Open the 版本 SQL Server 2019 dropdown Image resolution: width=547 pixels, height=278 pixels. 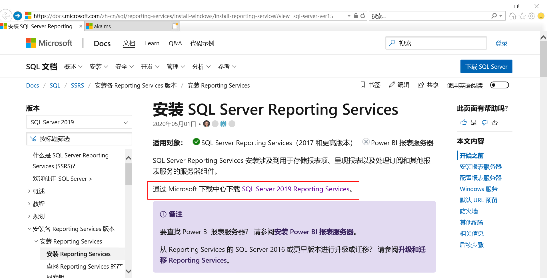coord(79,122)
